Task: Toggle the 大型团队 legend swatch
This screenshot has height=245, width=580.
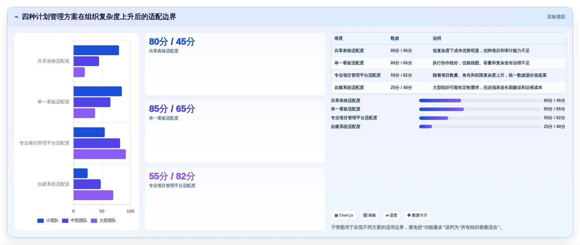Action: click(x=94, y=221)
